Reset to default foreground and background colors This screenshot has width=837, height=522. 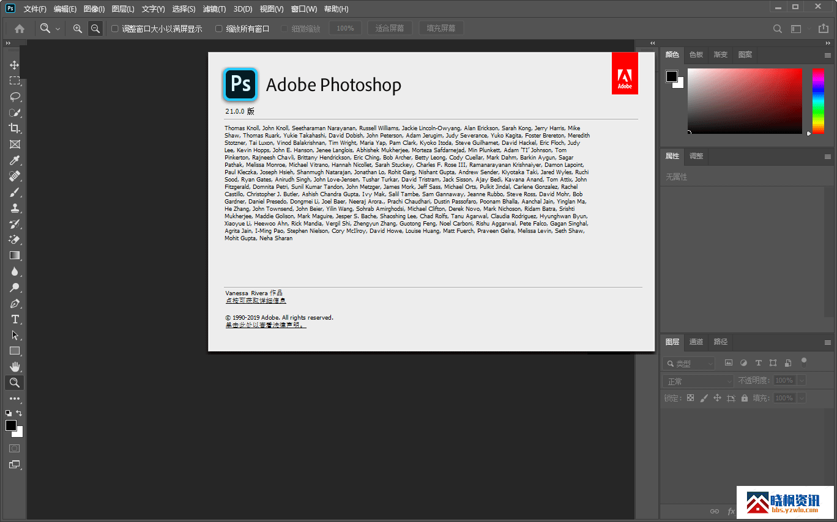pos(9,413)
